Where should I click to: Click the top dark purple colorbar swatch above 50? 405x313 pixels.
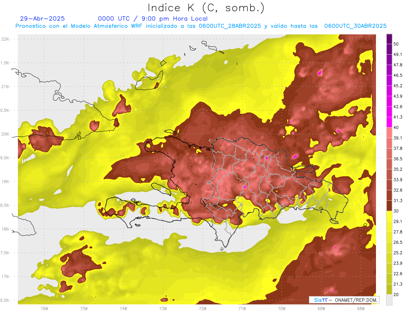389,39
